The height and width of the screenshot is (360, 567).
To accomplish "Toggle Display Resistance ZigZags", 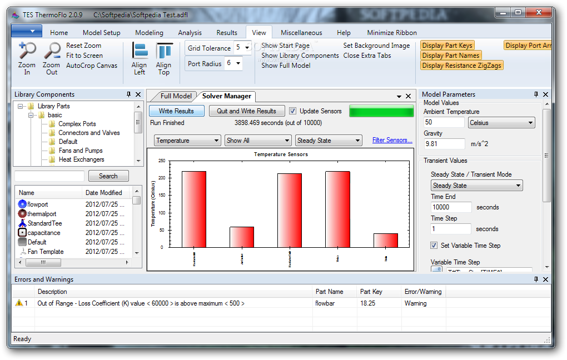I will point(462,66).
